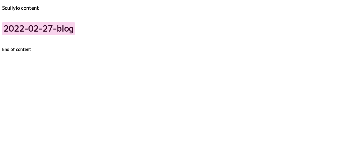Click the word 'blog' in the heading

tap(65, 28)
